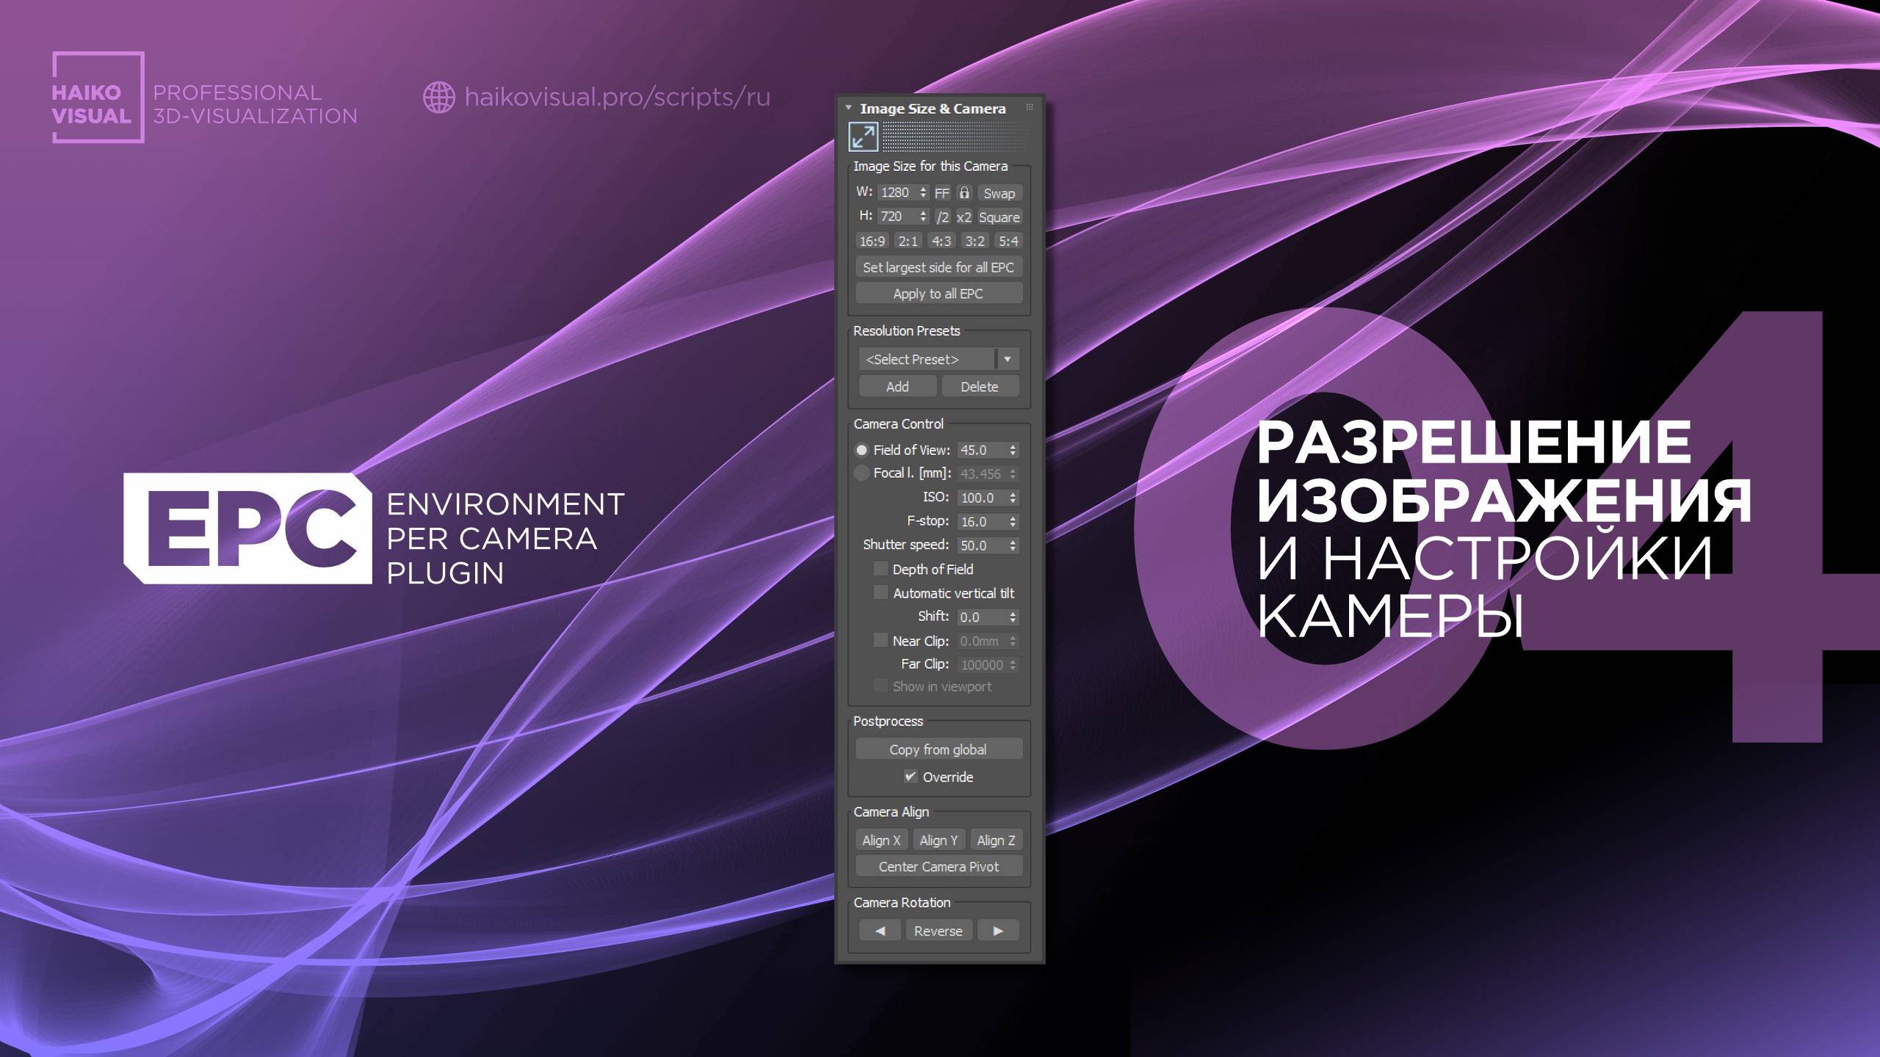Image resolution: width=1880 pixels, height=1057 pixels.
Task: Click Copy from global button
Action: coord(939,749)
